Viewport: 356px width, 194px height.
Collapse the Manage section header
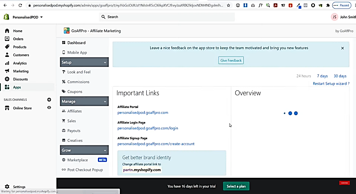tap(84, 101)
